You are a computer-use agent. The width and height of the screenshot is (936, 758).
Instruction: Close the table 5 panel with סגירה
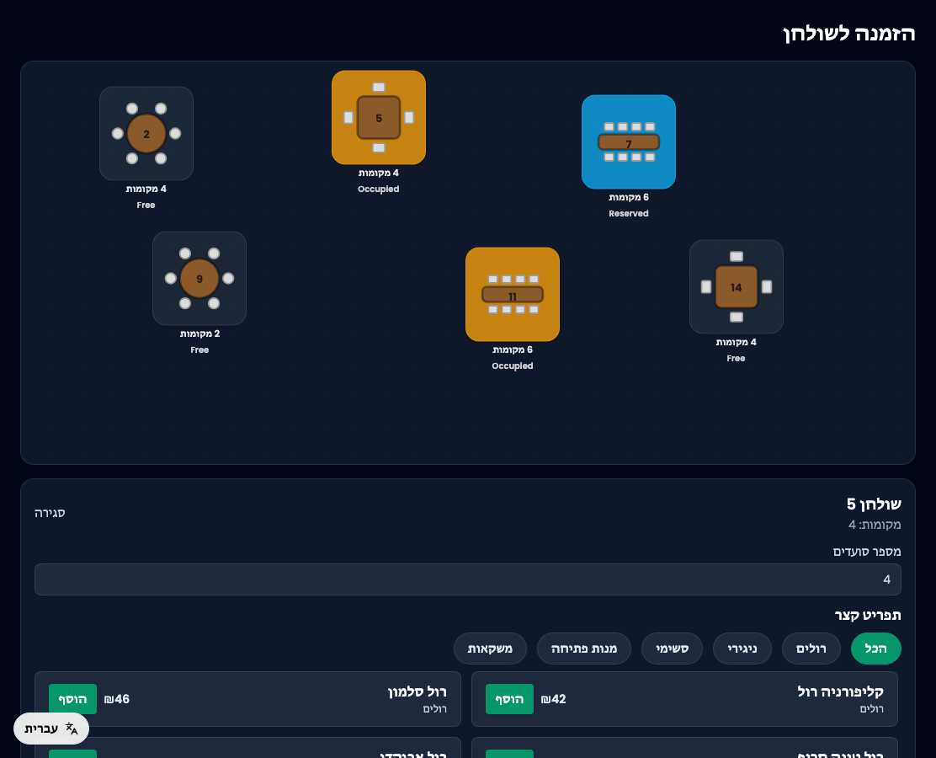tap(50, 513)
